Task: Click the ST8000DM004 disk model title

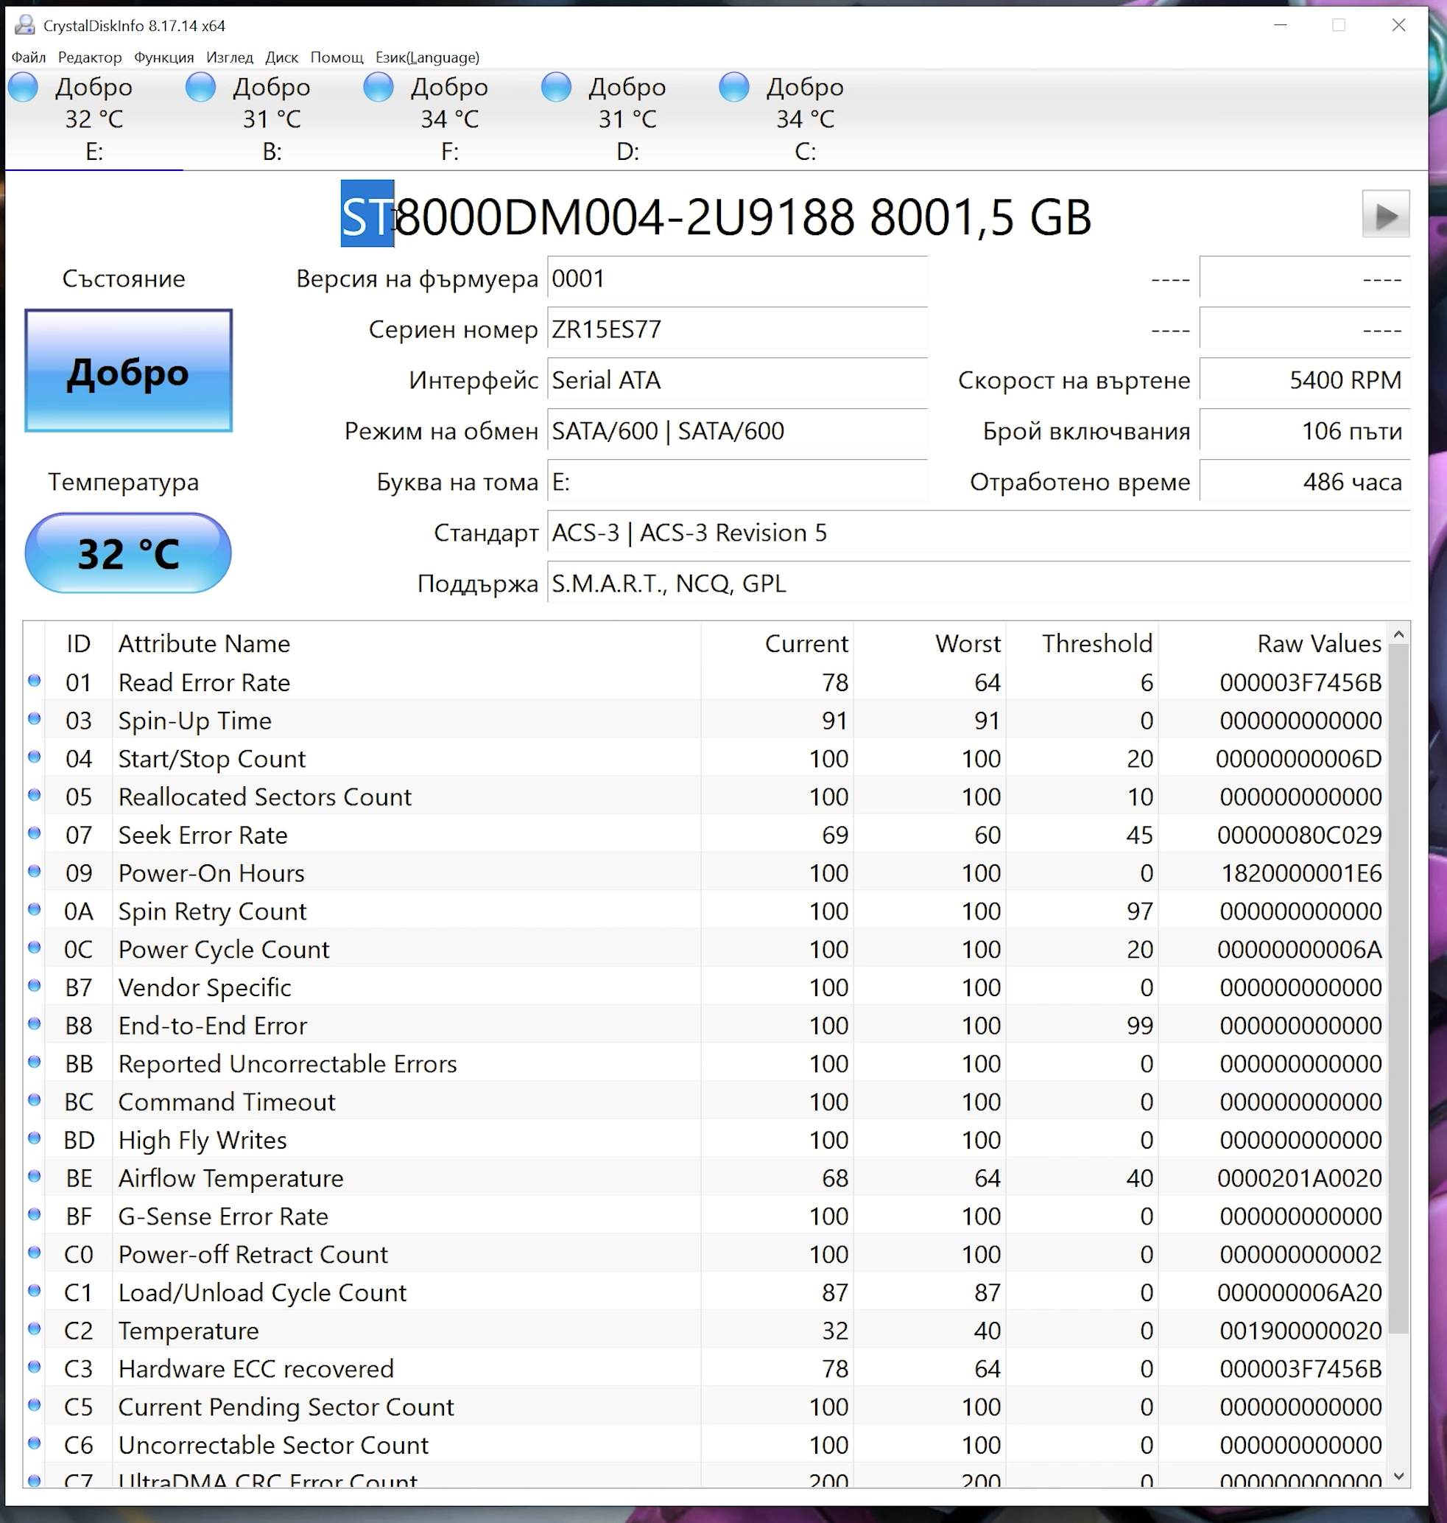Action: (716, 216)
